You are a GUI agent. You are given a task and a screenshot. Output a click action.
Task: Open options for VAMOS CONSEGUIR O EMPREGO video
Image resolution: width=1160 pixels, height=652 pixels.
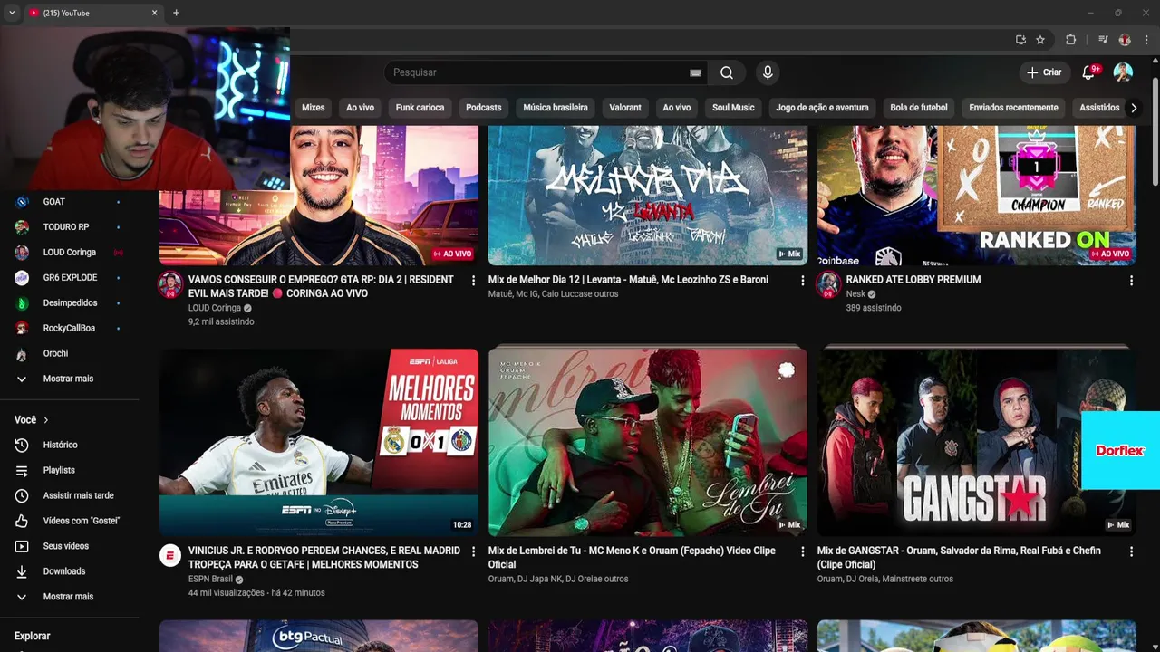coord(473,281)
